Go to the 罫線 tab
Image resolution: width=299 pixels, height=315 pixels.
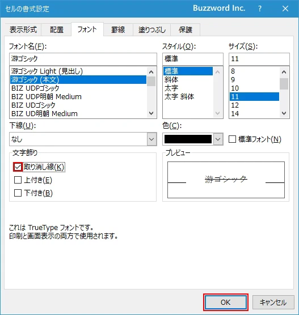[x=118, y=29]
